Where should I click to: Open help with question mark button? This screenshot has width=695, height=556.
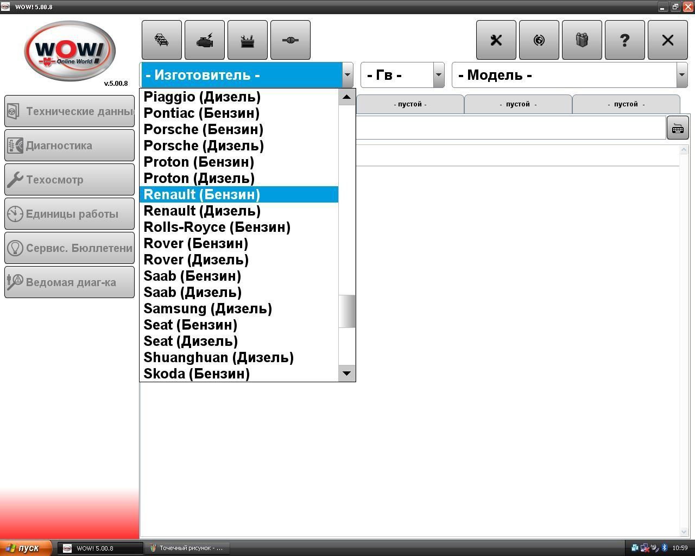click(625, 40)
